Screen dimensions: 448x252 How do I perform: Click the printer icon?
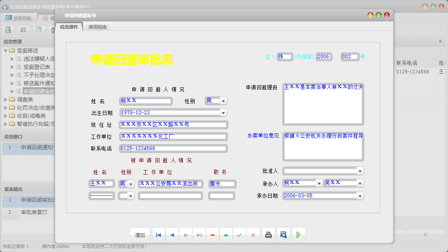click(x=268, y=235)
